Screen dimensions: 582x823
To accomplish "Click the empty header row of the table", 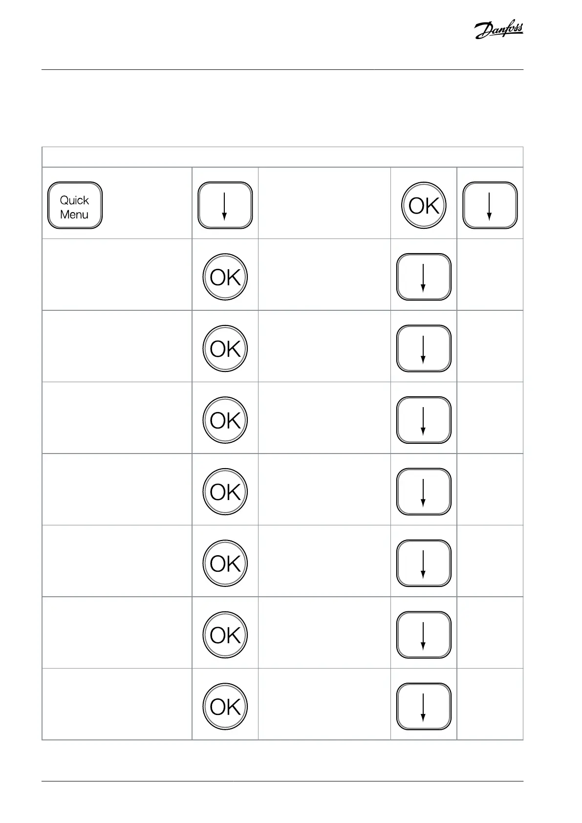I will tap(282, 157).
